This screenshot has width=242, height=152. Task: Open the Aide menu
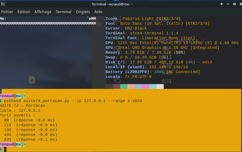(x=98, y=12)
